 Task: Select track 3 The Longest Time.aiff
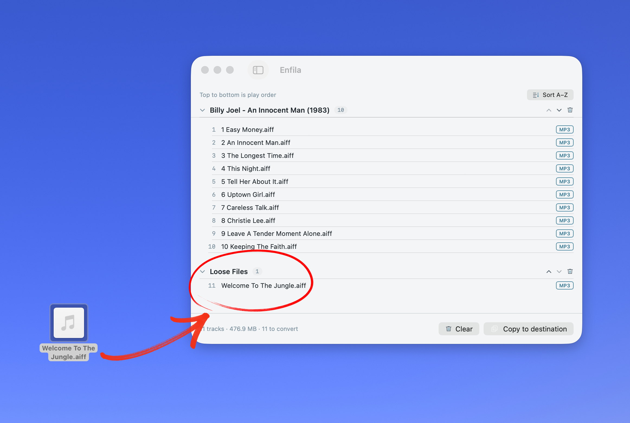390,156
